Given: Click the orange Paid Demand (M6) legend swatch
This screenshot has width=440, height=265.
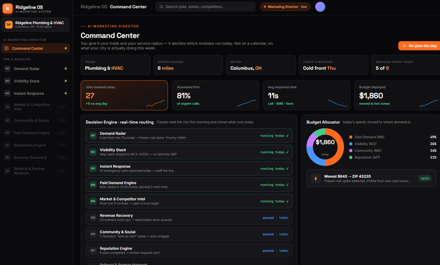Looking at the screenshot, I should pyautogui.click(x=351, y=137).
